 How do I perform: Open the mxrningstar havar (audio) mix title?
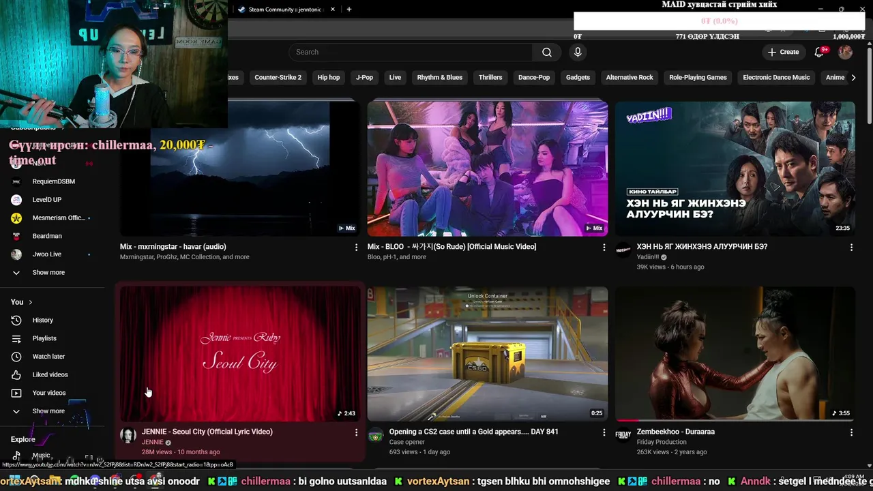pyautogui.click(x=173, y=247)
